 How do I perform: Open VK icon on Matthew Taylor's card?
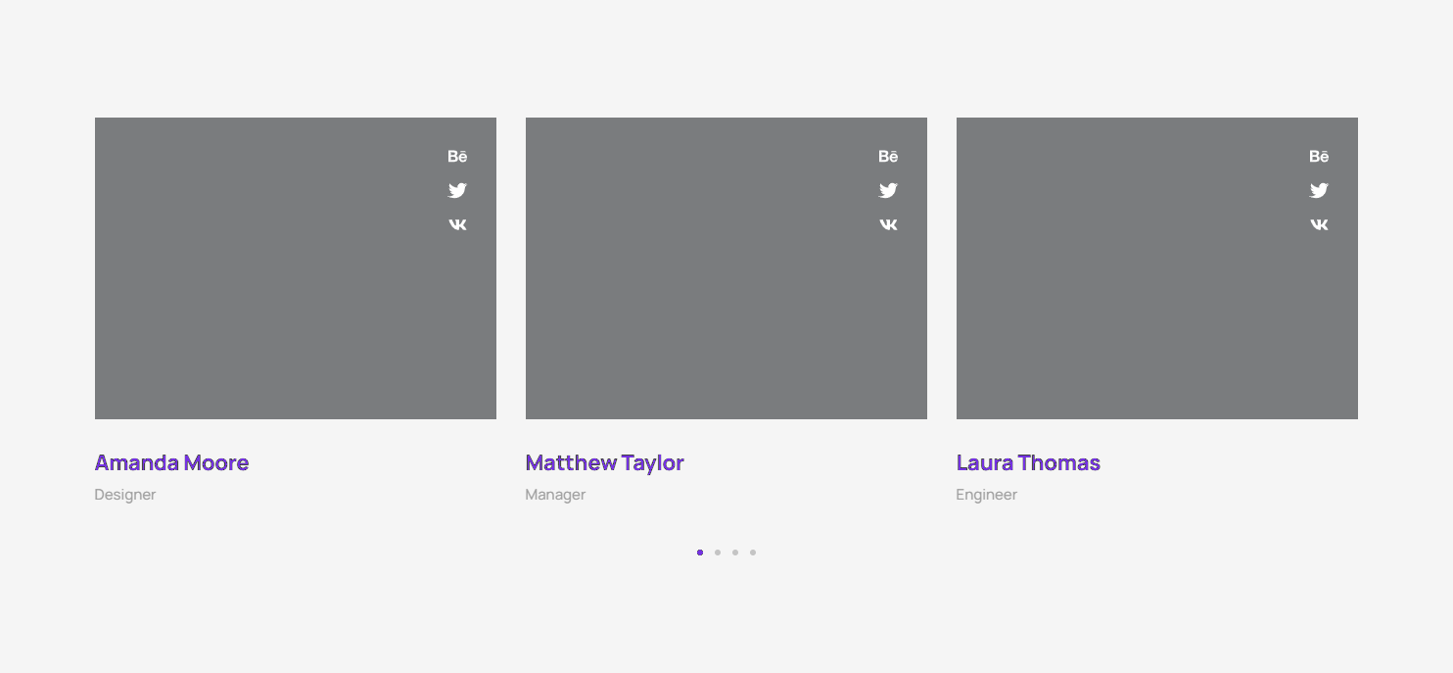(x=888, y=224)
